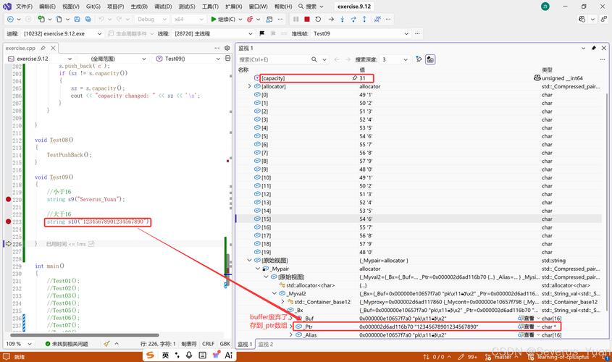Click the 搜索 button in title bar
The height and width of the screenshot is (362, 612).
point(311,7)
